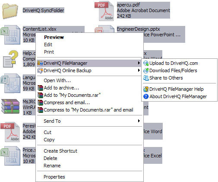Image resolution: width=218 pixels, height=182 pixels.
Task: Click the Share to Others people icon
Action: point(146,78)
